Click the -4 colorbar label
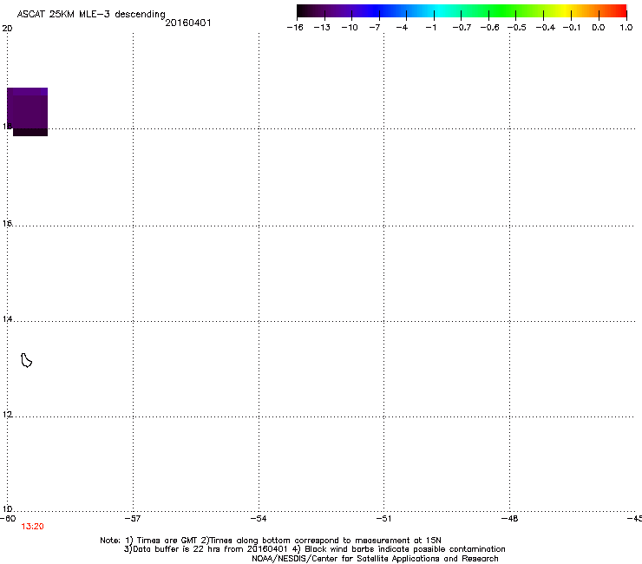Screen dimensions: 642x564 pos(402,28)
